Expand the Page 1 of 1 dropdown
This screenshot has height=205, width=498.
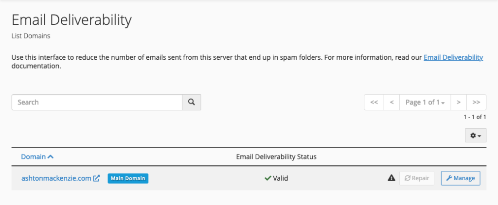coord(425,102)
